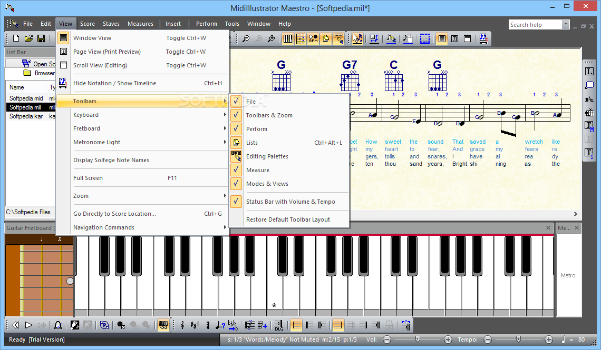
Task: Choose Hide Notation / Show Timeline
Action: [x=142, y=83]
